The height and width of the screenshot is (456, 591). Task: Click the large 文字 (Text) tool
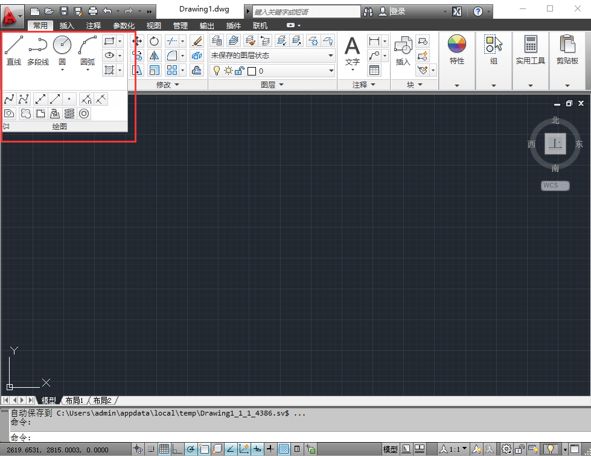coord(353,53)
